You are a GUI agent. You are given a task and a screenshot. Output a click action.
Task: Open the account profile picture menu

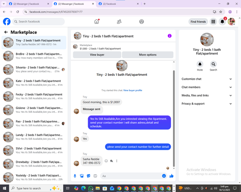[231, 22]
